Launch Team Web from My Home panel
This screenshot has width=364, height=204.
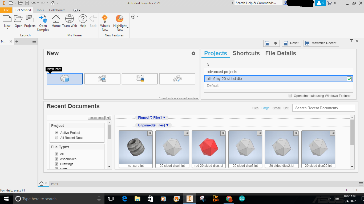(x=70, y=21)
